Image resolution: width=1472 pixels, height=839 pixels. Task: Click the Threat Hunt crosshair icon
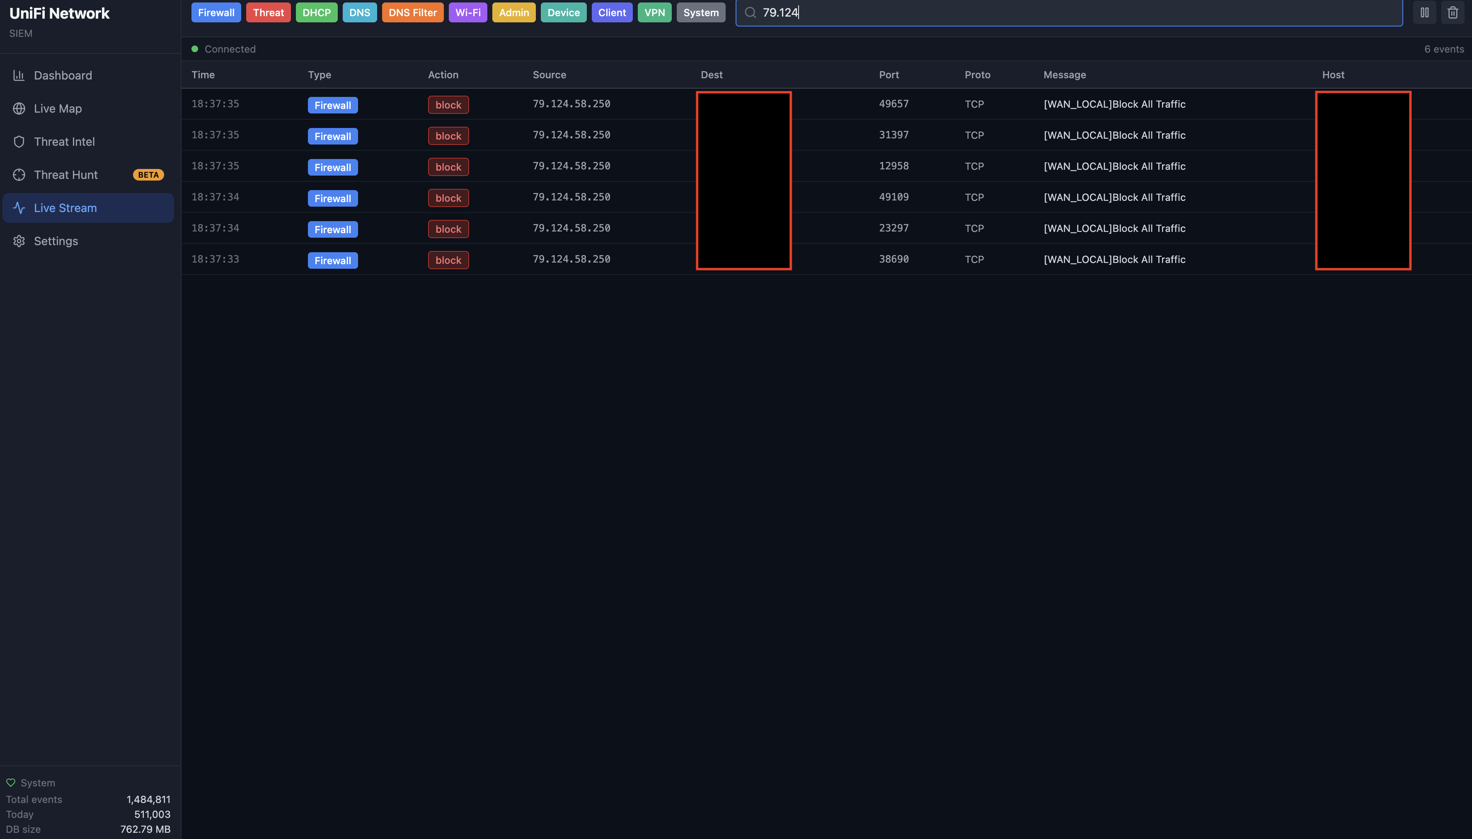coord(19,175)
